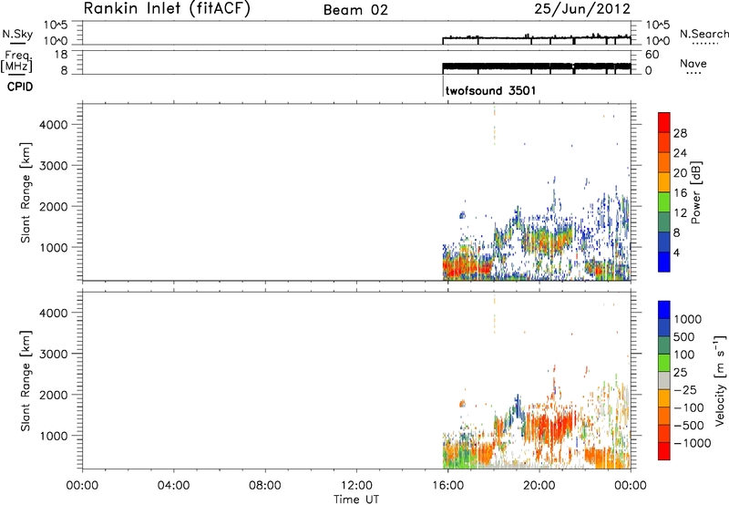The width and height of the screenshot is (729, 505).
Task: Click the "Nave" legend label
Action: (693, 64)
